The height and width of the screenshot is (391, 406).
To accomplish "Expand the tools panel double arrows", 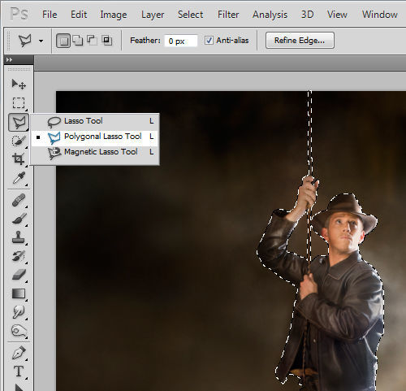I will (x=9, y=59).
